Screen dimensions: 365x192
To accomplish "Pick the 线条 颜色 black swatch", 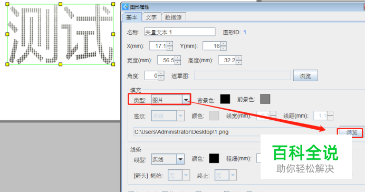I will pos(214,158).
